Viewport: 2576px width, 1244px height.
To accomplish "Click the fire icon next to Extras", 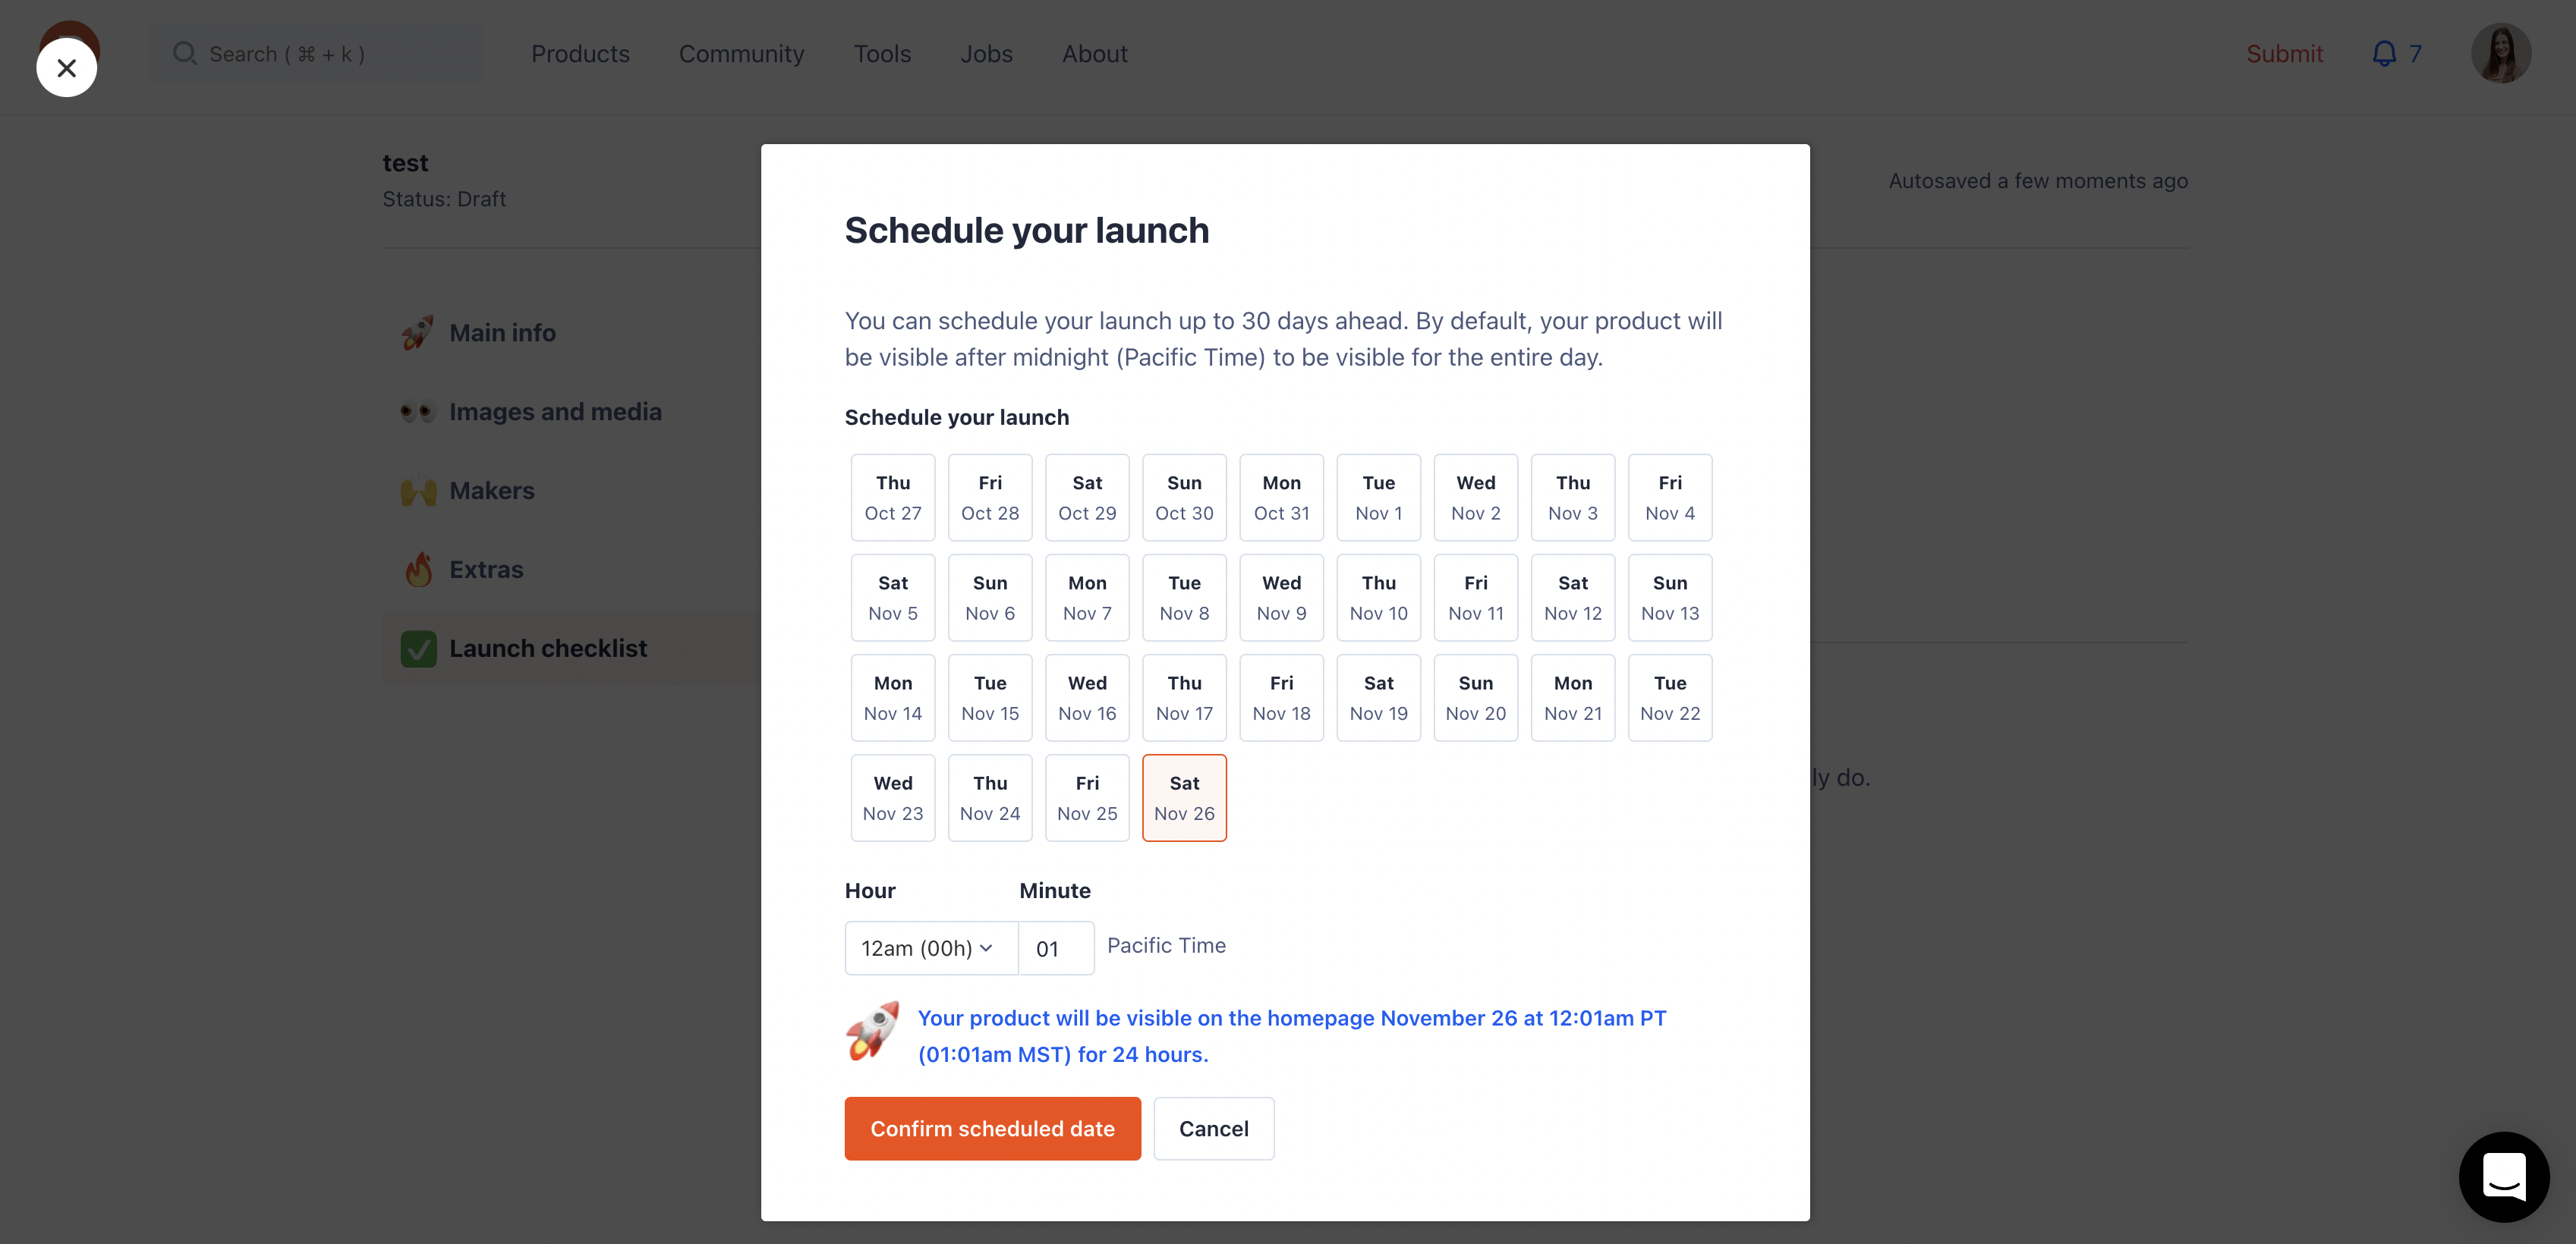I will [418, 569].
